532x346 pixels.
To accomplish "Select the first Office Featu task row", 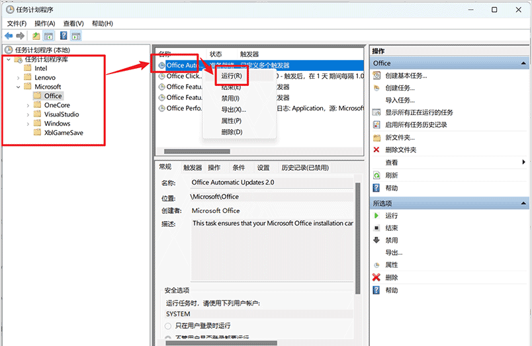I will (184, 87).
